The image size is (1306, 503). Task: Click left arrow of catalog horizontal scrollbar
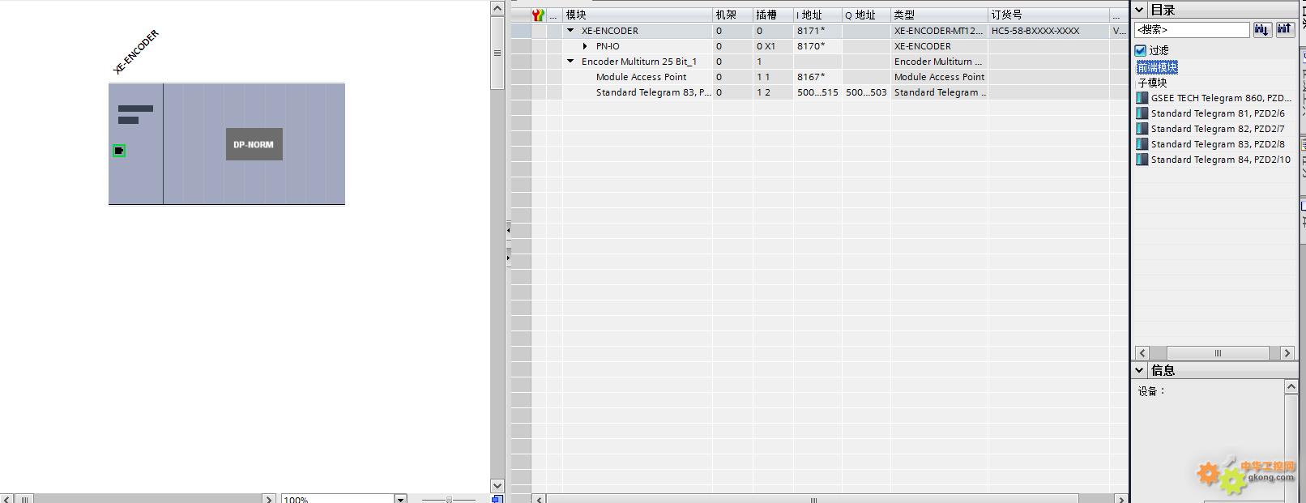1142,353
